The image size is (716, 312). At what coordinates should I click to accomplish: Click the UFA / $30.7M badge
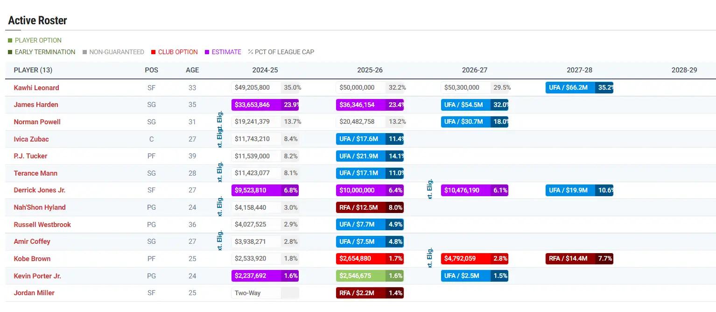(475, 122)
